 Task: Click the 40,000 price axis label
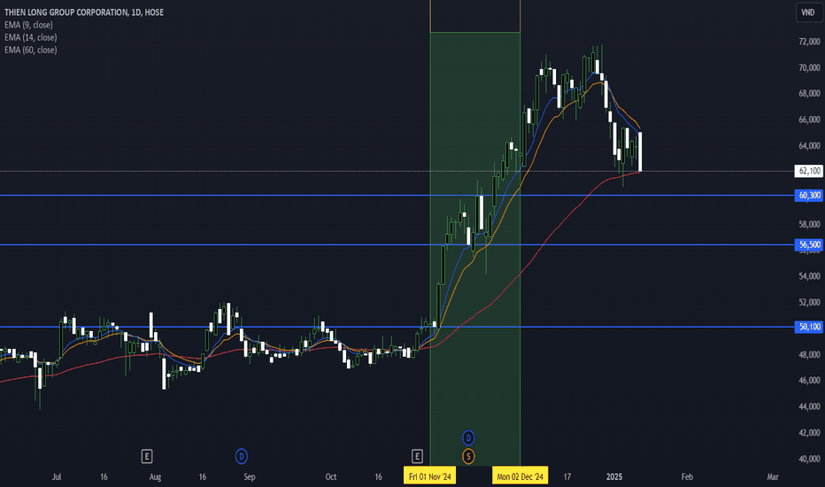coord(809,459)
